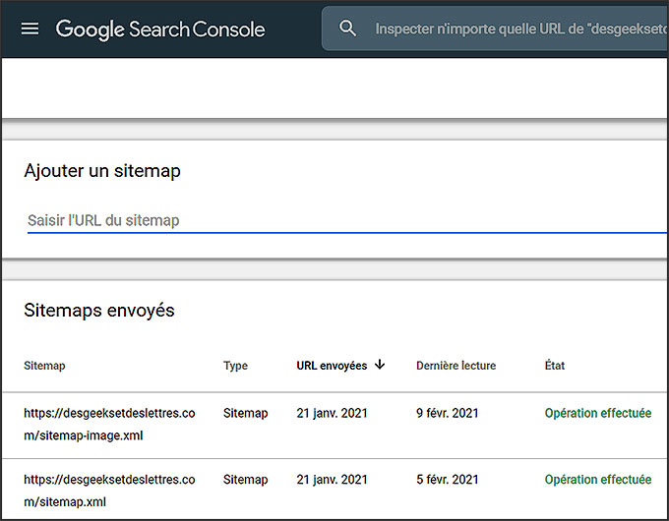The height and width of the screenshot is (521, 669).
Task: Sort by État column header
Action: [x=555, y=365]
